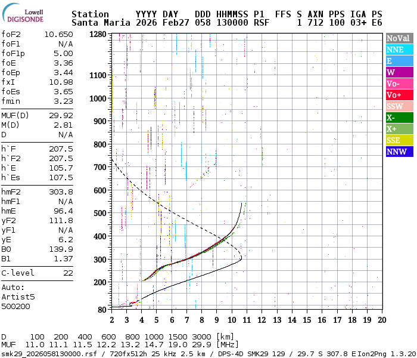Select the NNW blue legend swatch

pos(397,152)
